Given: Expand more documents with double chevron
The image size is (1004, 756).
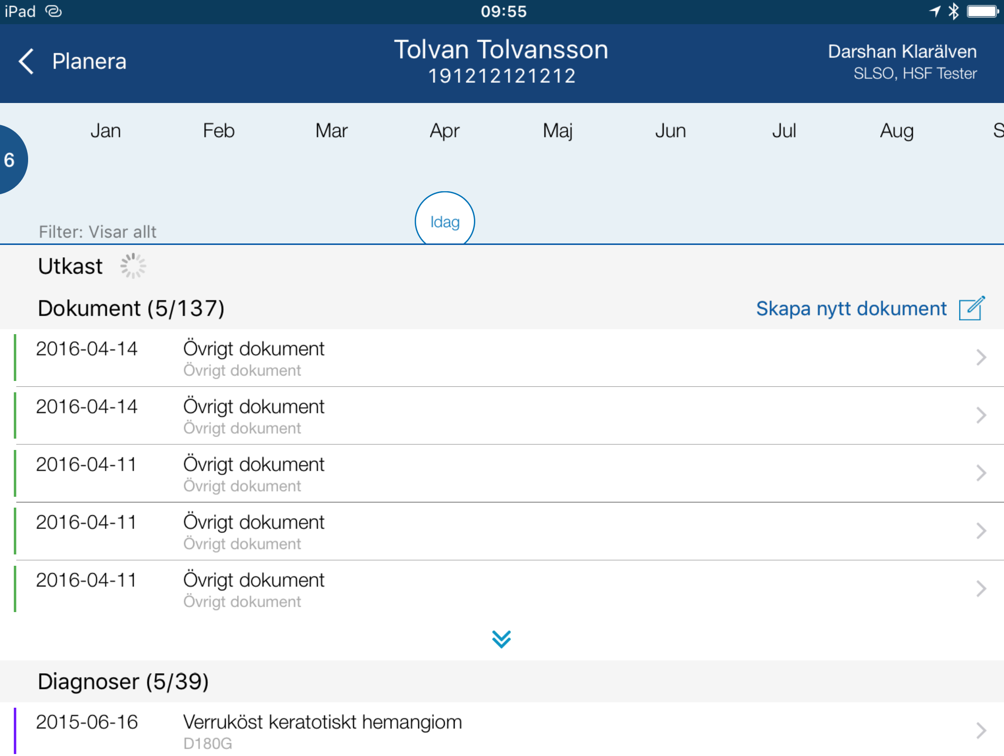Looking at the screenshot, I should coord(502,639).
